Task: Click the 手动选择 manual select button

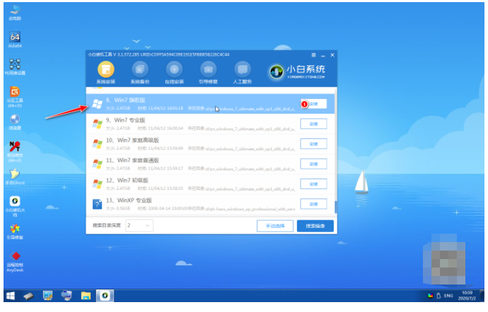Action: (x=275, y=226)
